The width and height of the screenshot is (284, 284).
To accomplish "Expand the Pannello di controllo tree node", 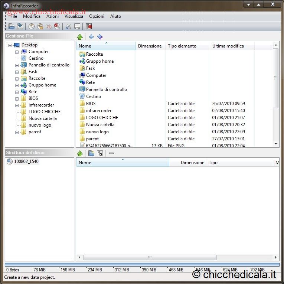I will coord(17,65).
